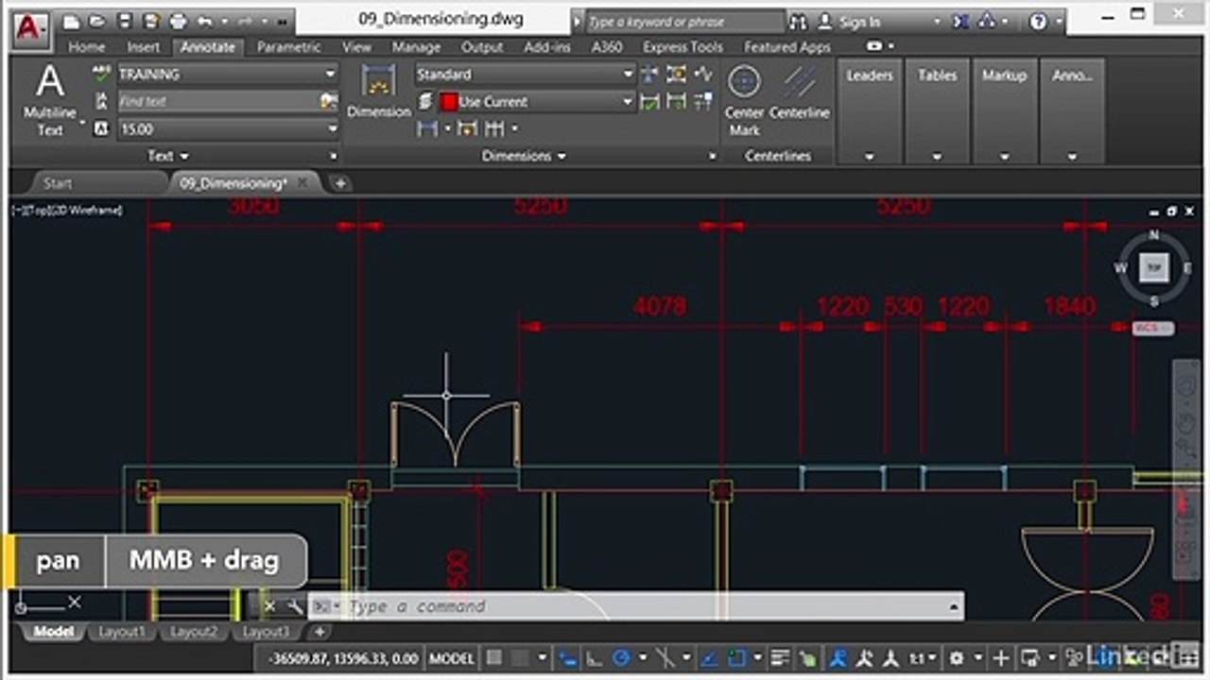This screenshot has width=1210, height=680.
Task: Switch to the Start file tab
Action: (58, 183)
